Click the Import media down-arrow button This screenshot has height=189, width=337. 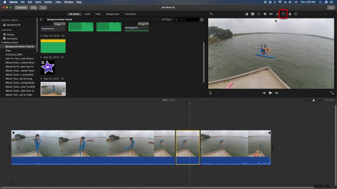[43, 8]
